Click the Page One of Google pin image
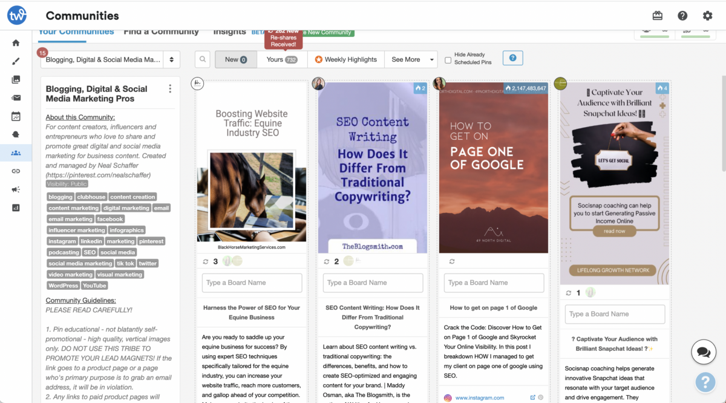Image resolution: width=726 pixels, height=403 pixels. 494,168
